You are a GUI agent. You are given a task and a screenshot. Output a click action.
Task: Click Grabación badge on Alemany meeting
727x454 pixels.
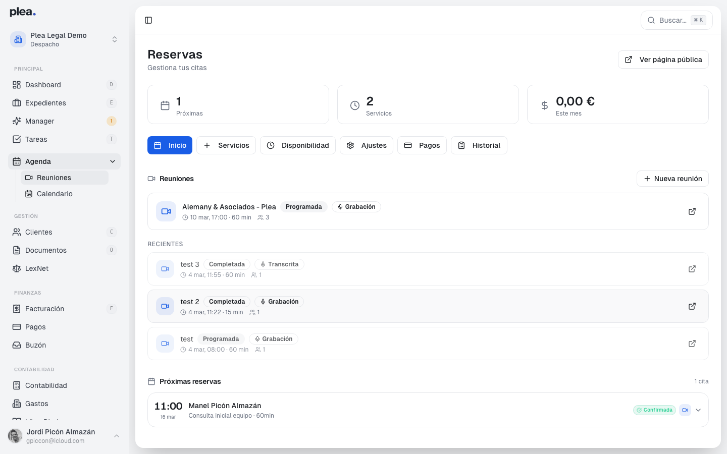click(356, 207)
